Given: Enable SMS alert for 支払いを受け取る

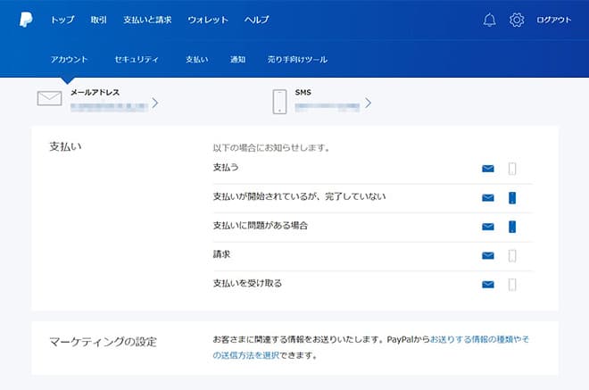Looking at the screenshot, I should pyautogui.click(x=512, y=285).
